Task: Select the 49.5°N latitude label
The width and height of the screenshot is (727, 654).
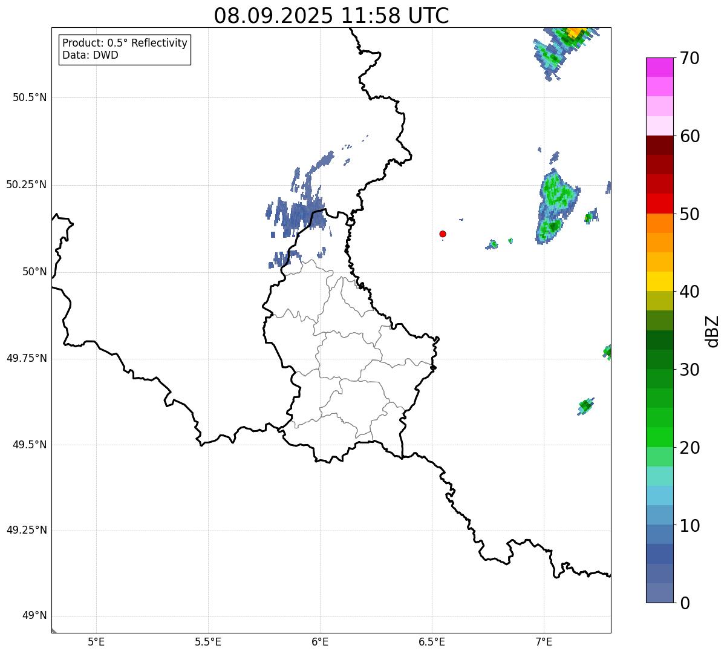Action: pos(30,445)
